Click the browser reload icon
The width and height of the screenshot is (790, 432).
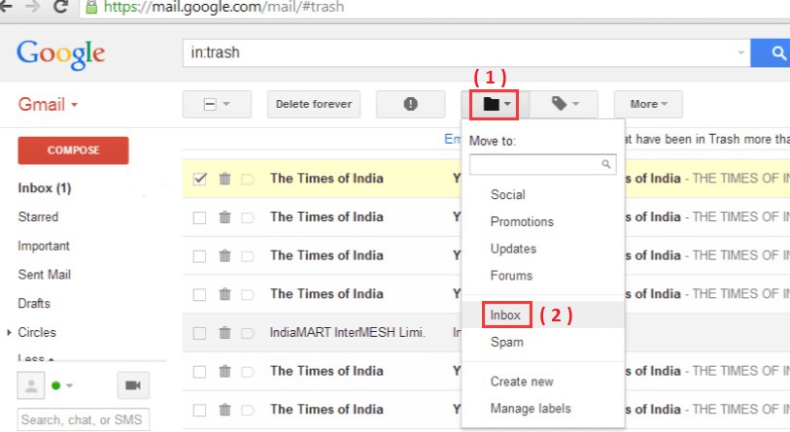click(60, 7)
